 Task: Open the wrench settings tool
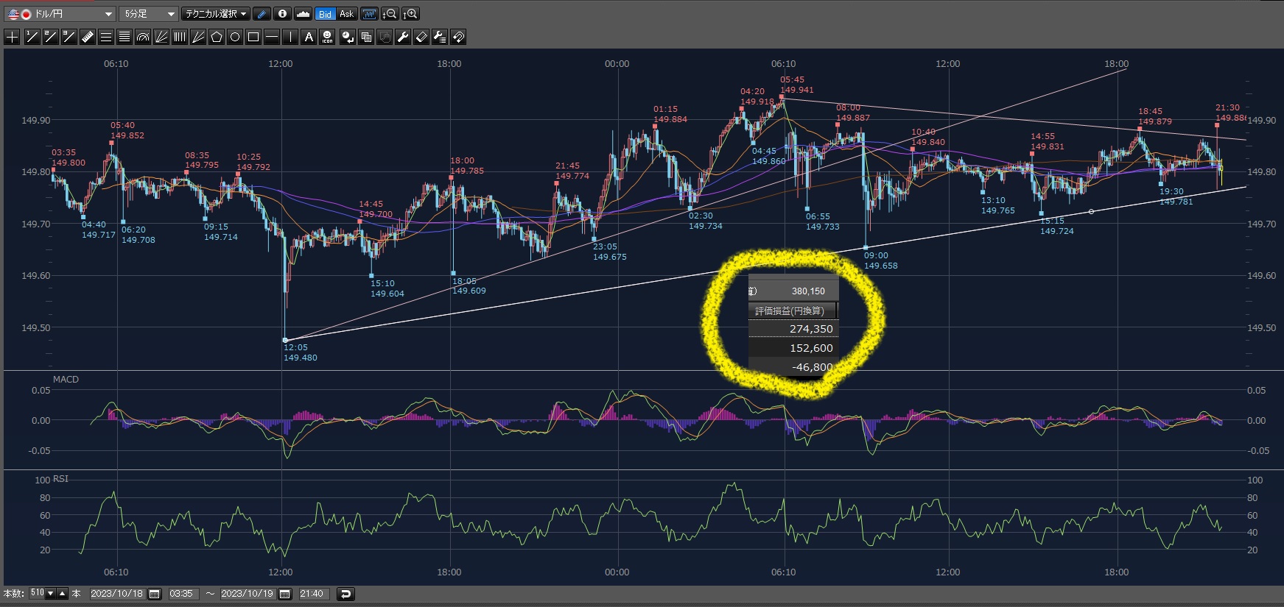point(403,37)
